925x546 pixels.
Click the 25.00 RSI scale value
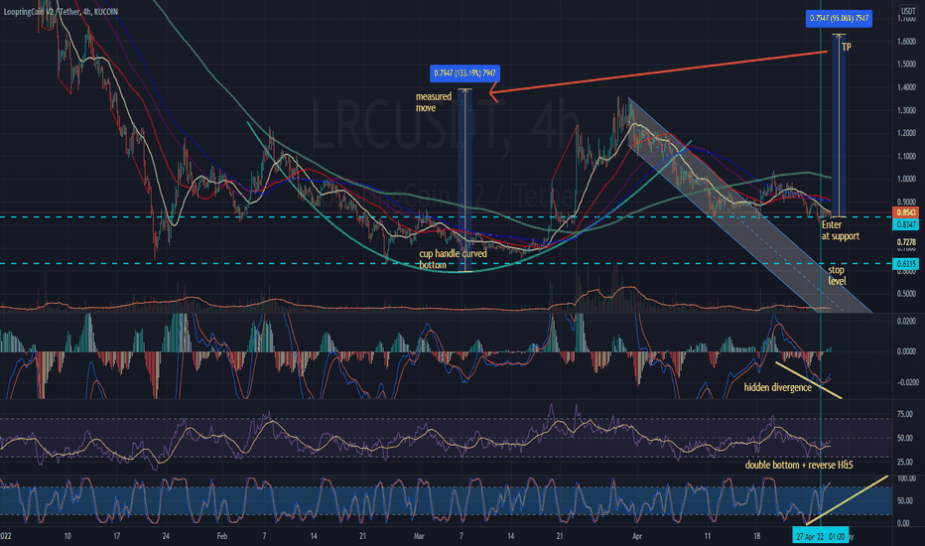point(905,463)
